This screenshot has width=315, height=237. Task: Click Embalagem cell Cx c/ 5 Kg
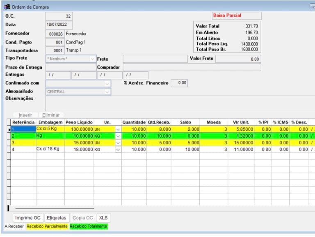50,129
